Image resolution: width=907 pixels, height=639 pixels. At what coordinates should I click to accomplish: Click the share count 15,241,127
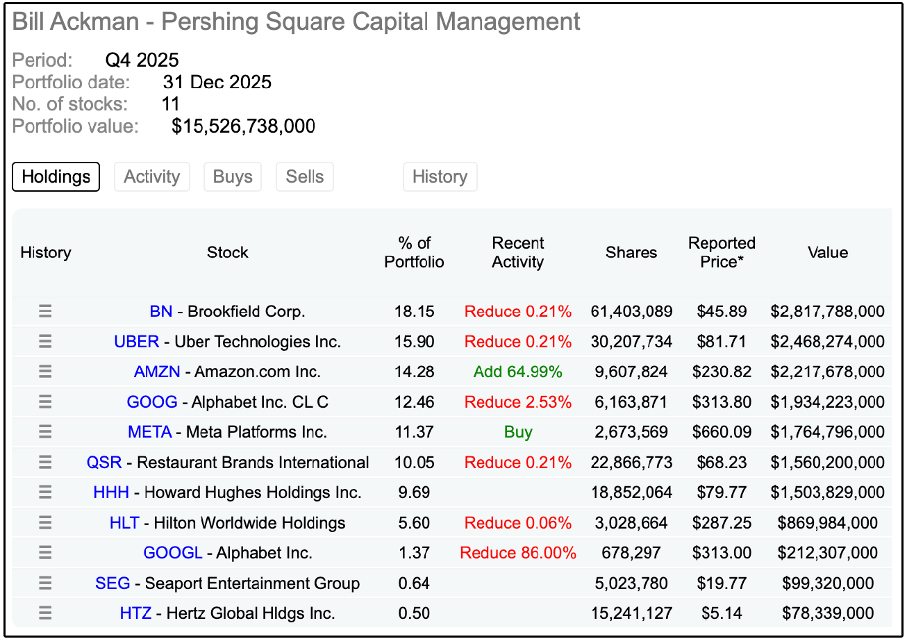click(x=631, y=613)
